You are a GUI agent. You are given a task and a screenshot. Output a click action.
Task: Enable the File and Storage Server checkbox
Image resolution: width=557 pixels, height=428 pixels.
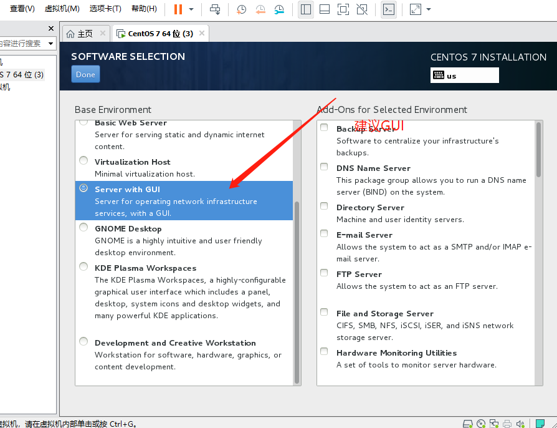324,312
